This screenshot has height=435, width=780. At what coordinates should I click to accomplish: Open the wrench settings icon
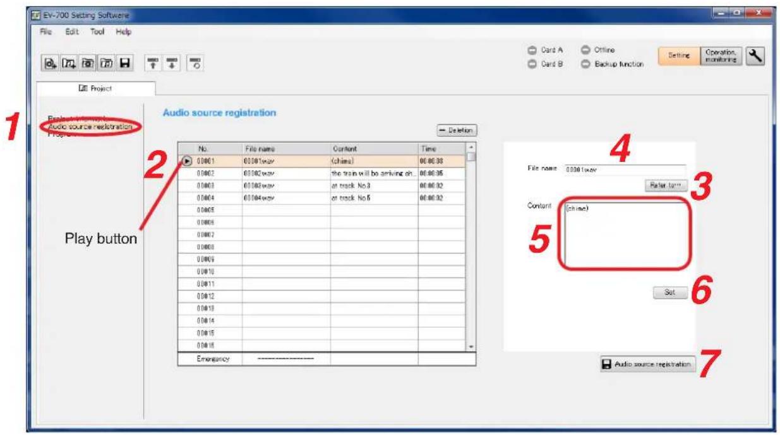click(755, 56)
